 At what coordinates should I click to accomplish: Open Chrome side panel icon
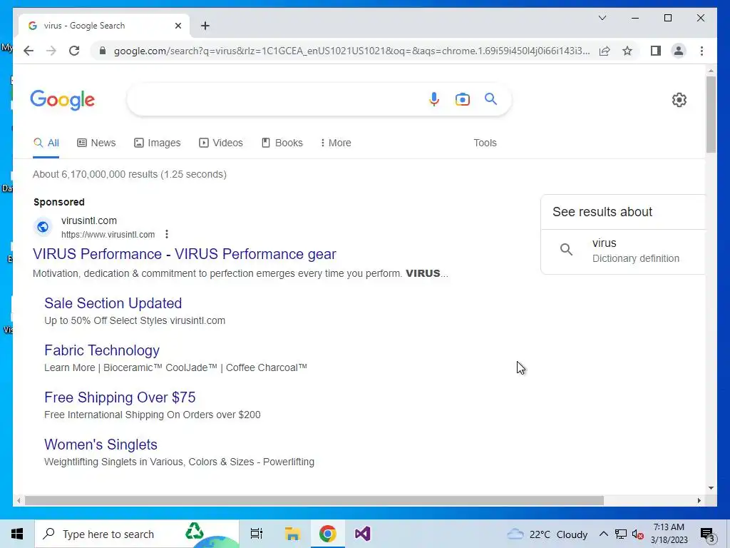pyautogui.click(x=656, y=51)
